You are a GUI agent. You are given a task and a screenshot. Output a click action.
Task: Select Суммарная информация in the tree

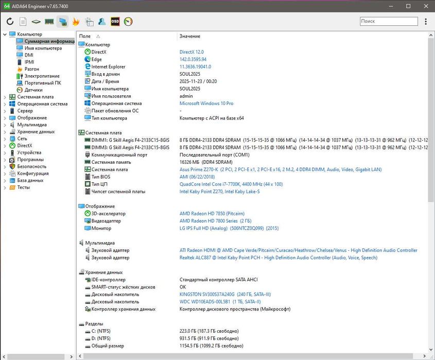coord(45,41)
